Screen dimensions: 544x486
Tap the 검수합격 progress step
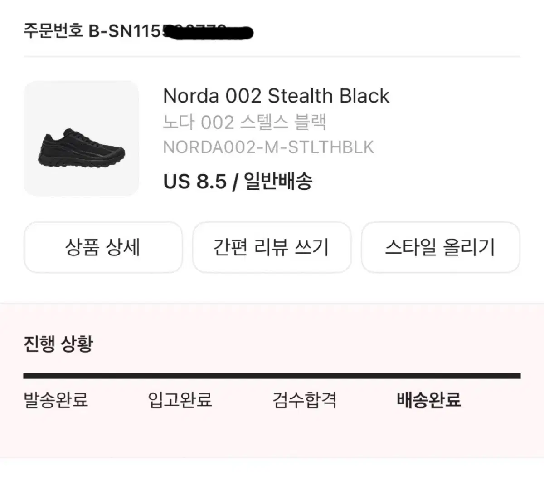(x=304, y=400)
